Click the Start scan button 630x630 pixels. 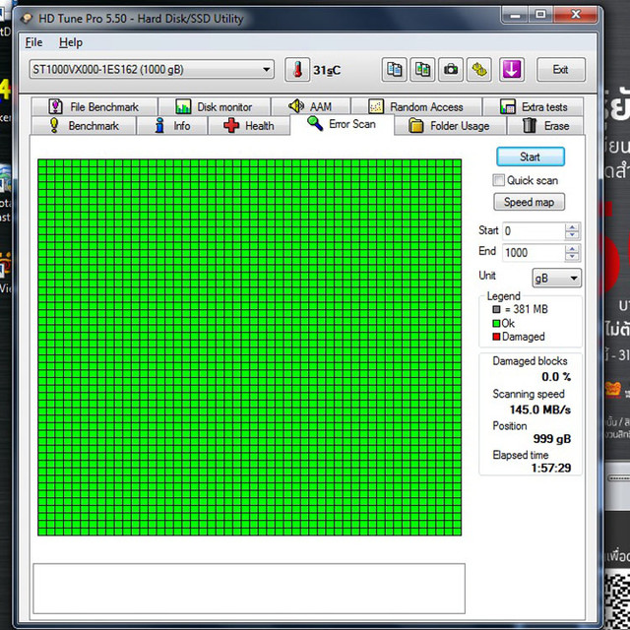tap(531, 157)
